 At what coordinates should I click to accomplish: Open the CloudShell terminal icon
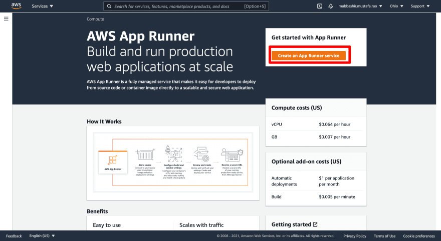pyautogui.click(x=320, y=6)
